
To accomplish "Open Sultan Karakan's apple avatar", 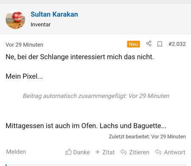I will (15, 20).
